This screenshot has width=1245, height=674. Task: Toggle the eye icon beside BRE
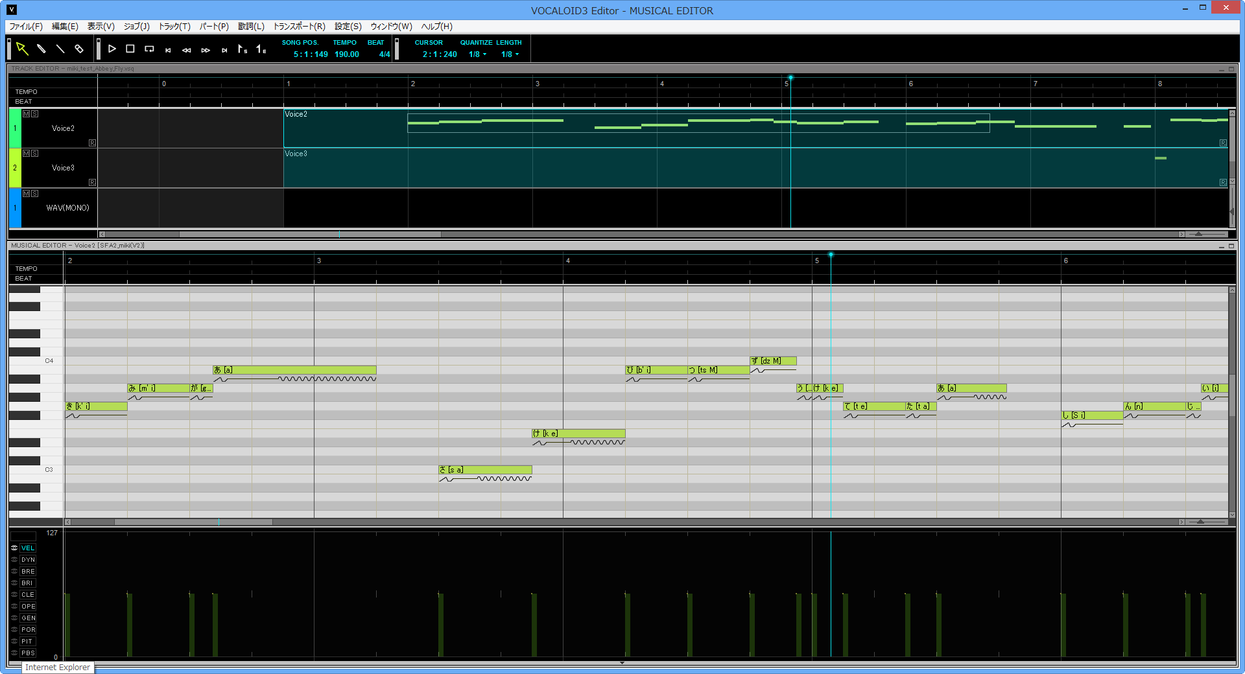14,572
